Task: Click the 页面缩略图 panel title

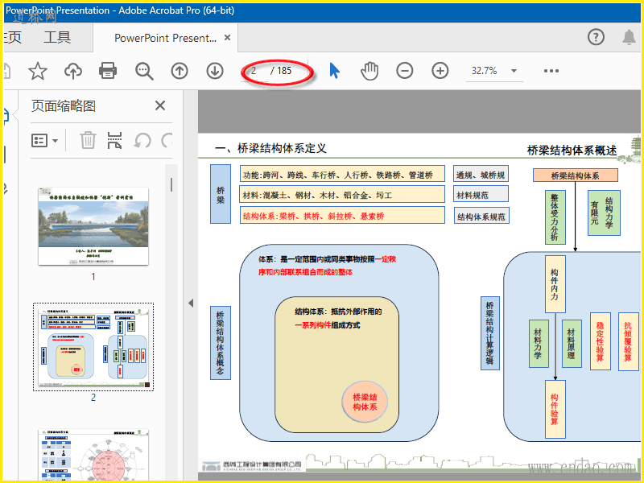Action: coord(64,106)
